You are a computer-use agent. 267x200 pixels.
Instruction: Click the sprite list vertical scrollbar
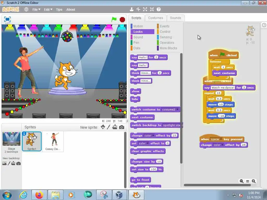(125, 160)
